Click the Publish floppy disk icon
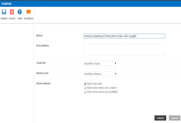The height and width of the screenshot is (123, 181). (x=4, y=12)
